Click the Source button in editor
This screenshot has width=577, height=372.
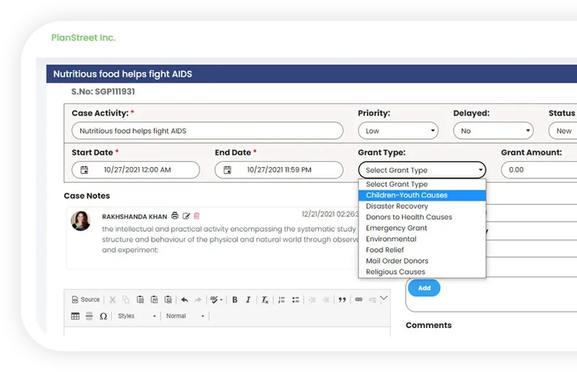tap(86, 299)
